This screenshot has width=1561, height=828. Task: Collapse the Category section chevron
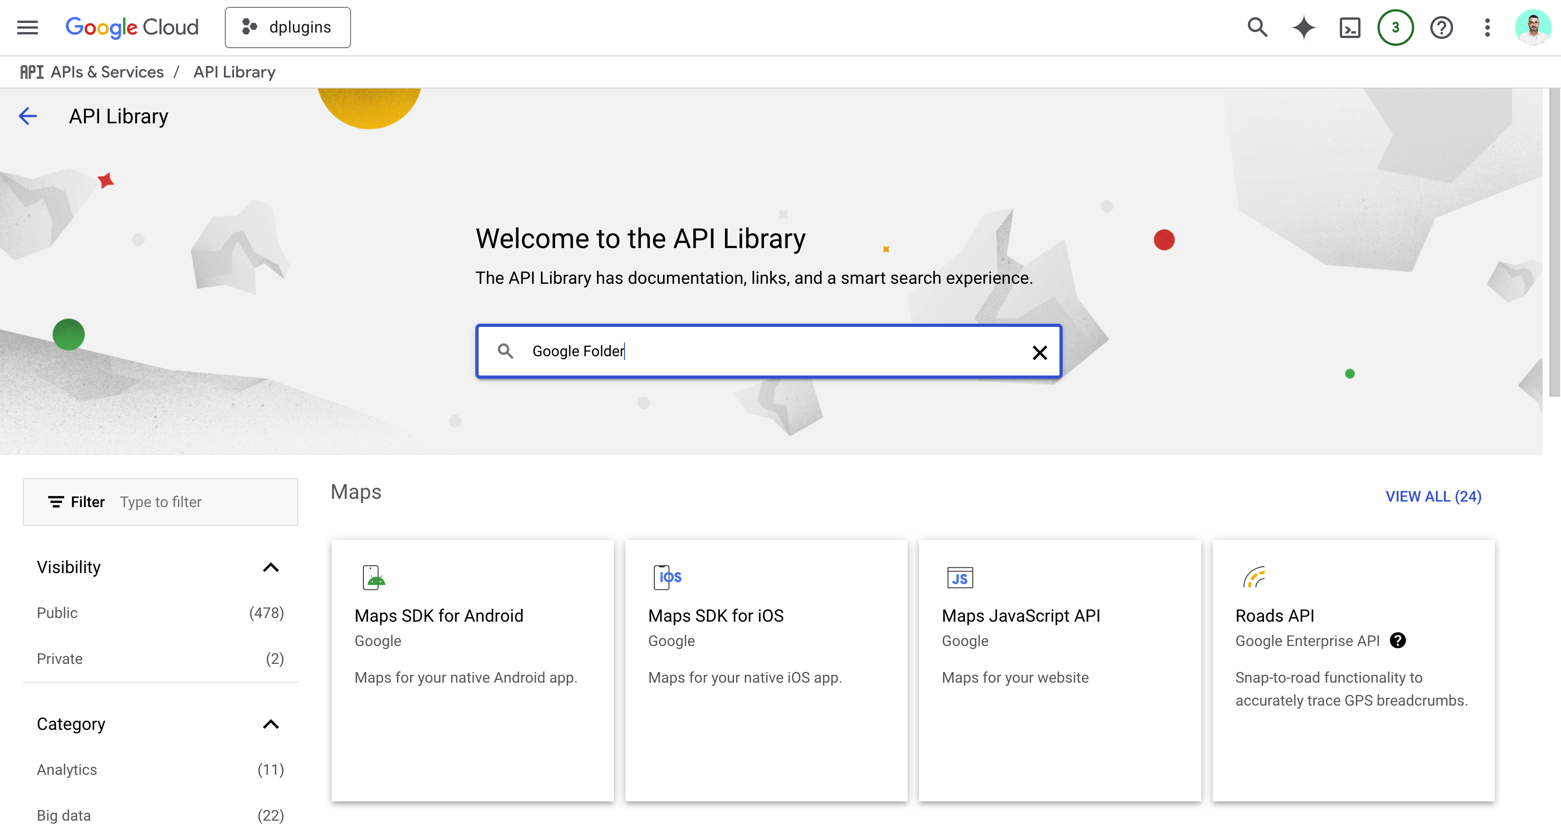pos(271,724)
